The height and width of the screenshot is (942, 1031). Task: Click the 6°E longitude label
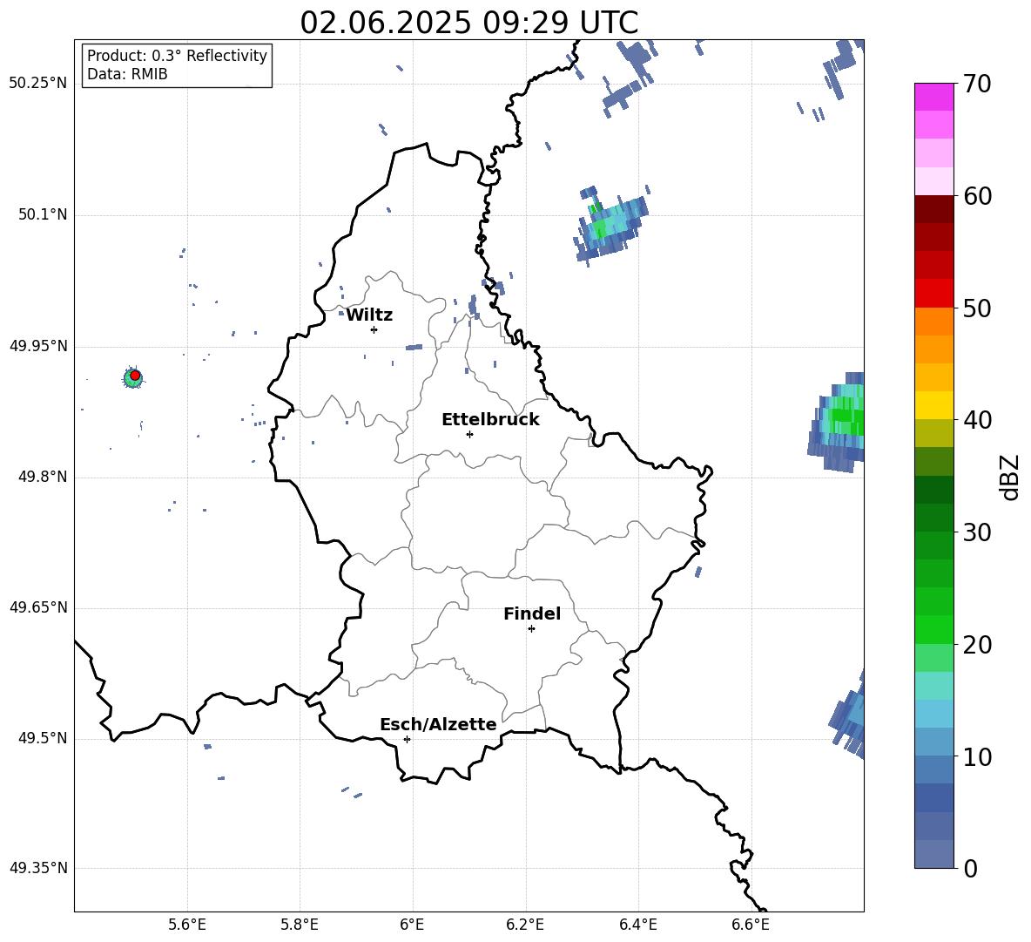(412, 925)
